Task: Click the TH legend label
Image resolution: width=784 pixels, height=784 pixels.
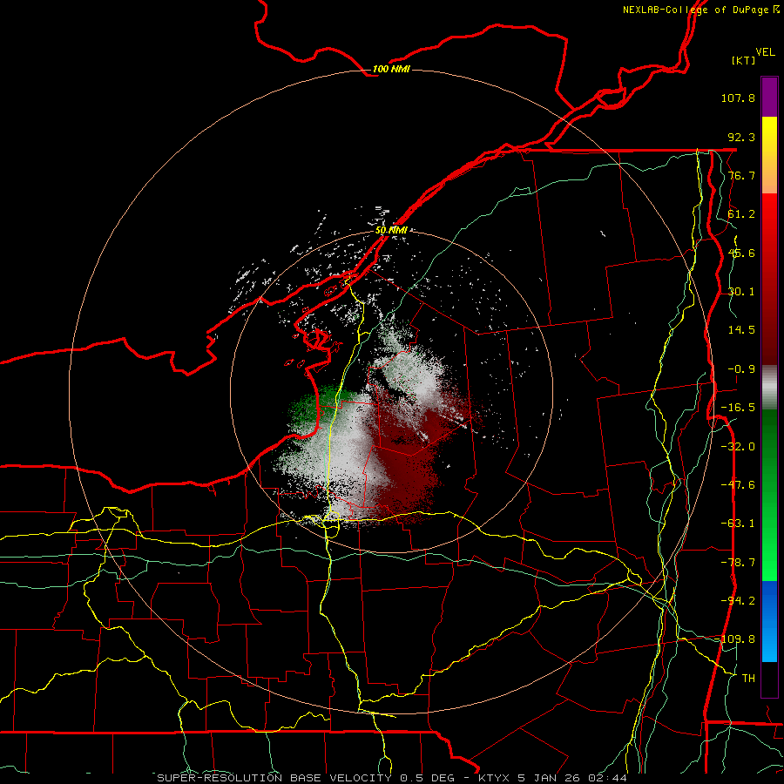Action: coord(748,679)
